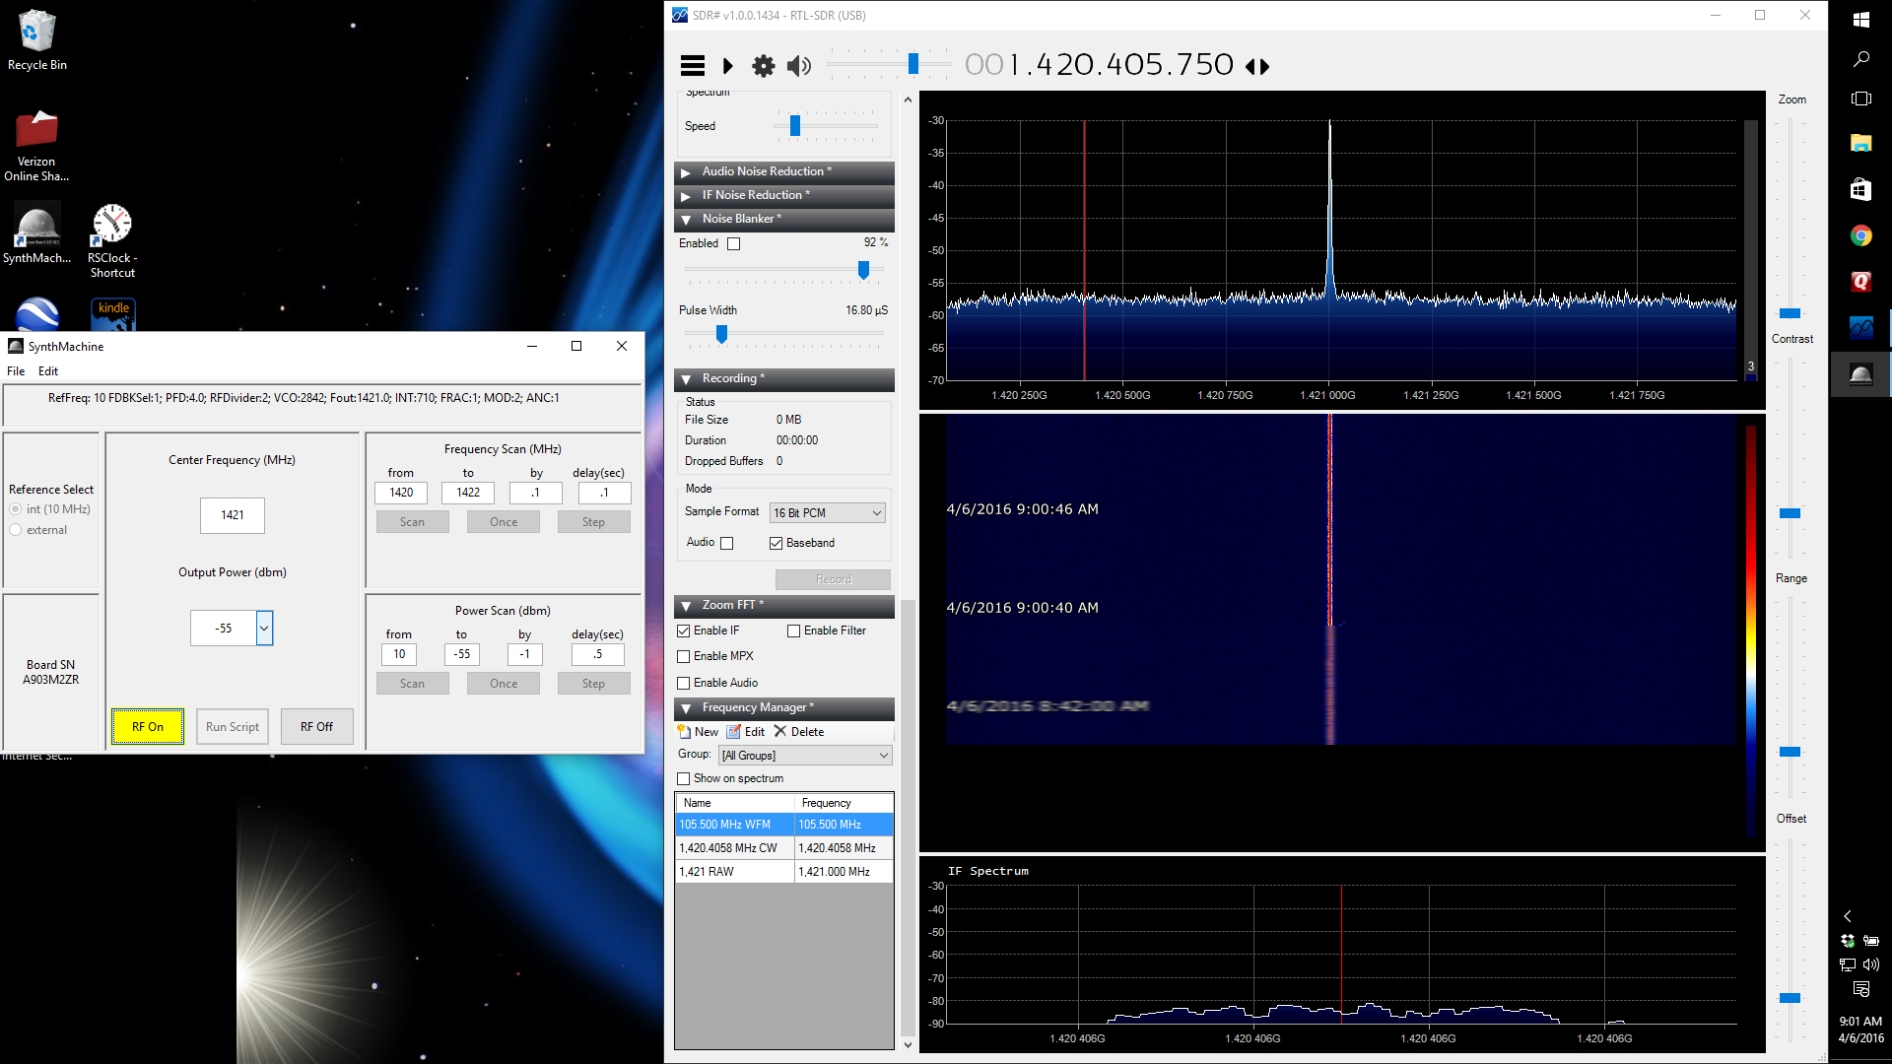The width and height of the screenshot is (1892, 1064).
Task: Open Edit menu in SynthMachine
Action: click(x=48, y=371)
